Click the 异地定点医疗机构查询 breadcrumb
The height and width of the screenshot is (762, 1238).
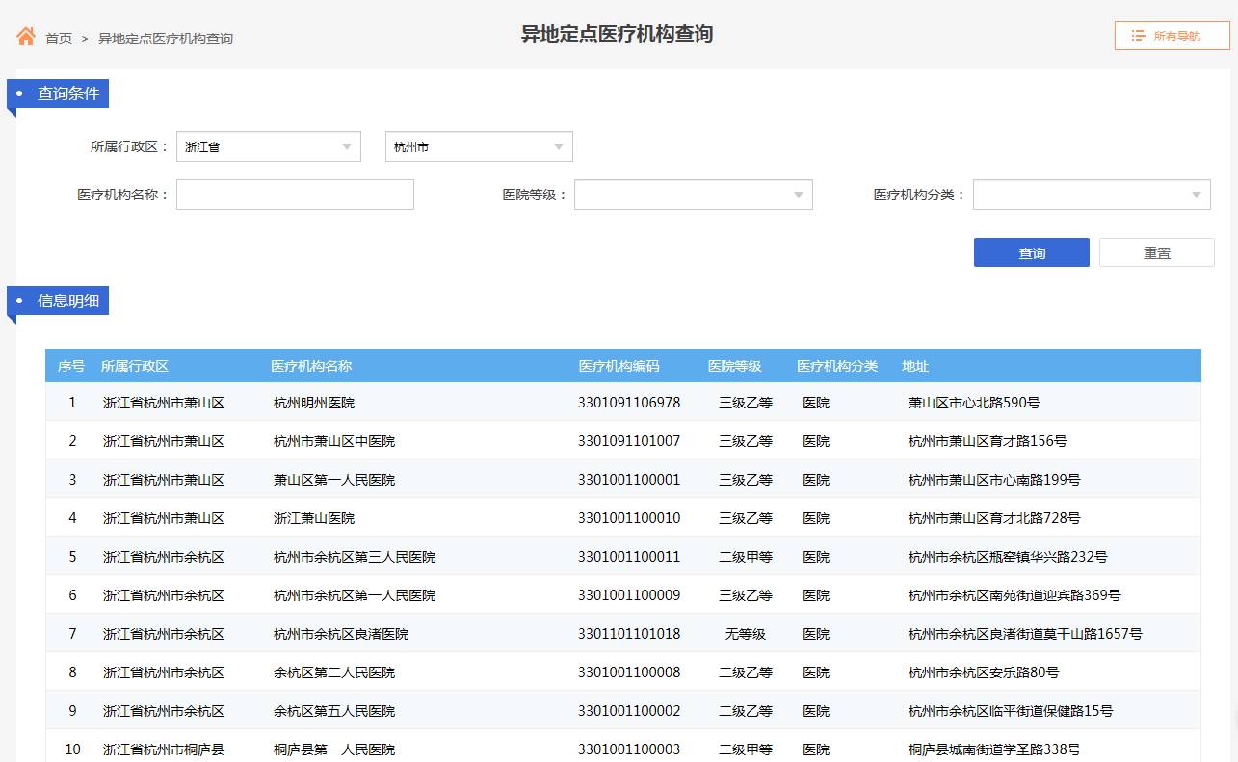coord(166,39)
